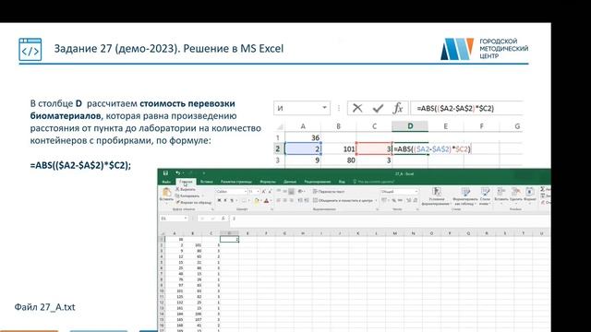Open the number format dropdown
Image resolution: width=591 pixels, height=332 pixels.
pos(416,192)
